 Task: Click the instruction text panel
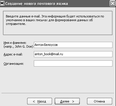[58, 23]
